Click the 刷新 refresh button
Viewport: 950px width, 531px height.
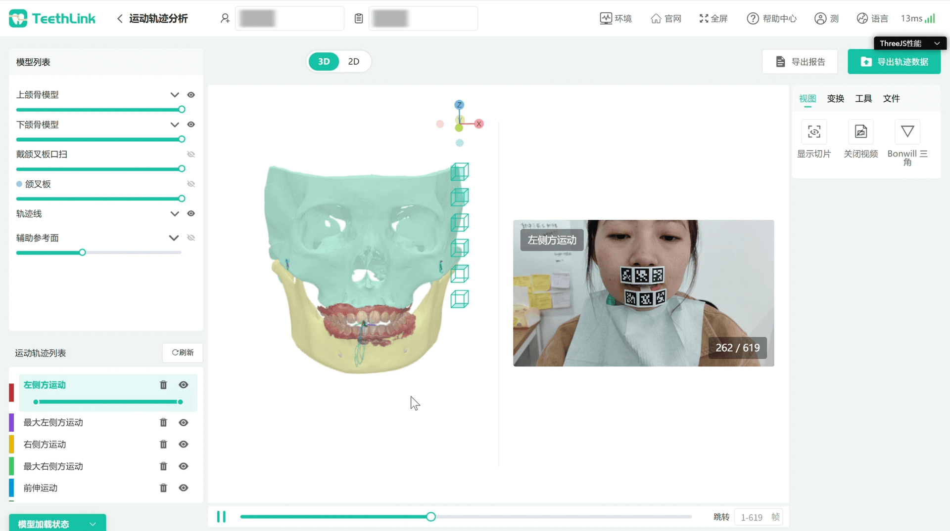[183, 353]
